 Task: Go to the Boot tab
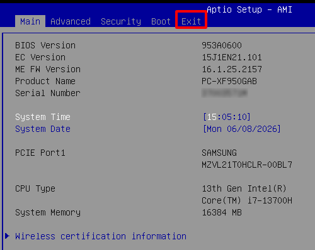click(x=161, y=21)
